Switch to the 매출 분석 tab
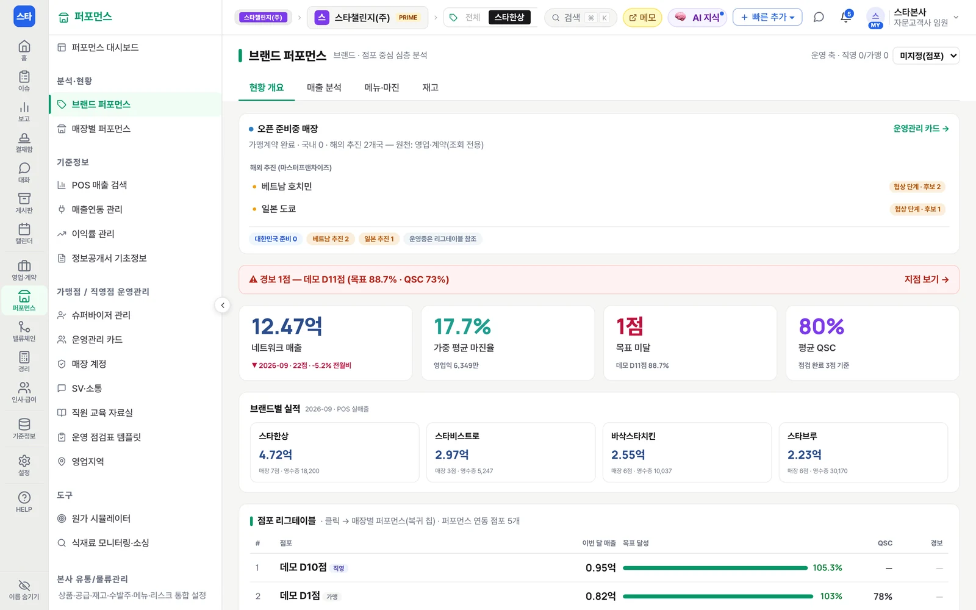Viewport: 976px width, 610px height. [324, 87]
